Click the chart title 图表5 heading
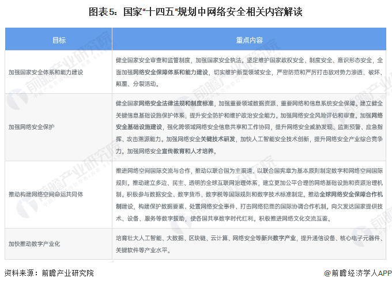The height and width of the screenshot is (285, 392). [x=195, y=12]
